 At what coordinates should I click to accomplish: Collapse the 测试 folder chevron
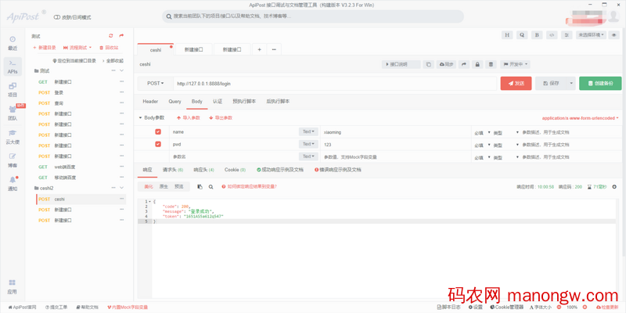[122, 70]
